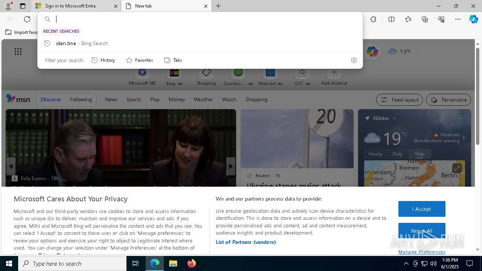Open the Shopping shortcut tile
Image resolution: width=482 pixels, height=271 pixels.
pos(206,77)
